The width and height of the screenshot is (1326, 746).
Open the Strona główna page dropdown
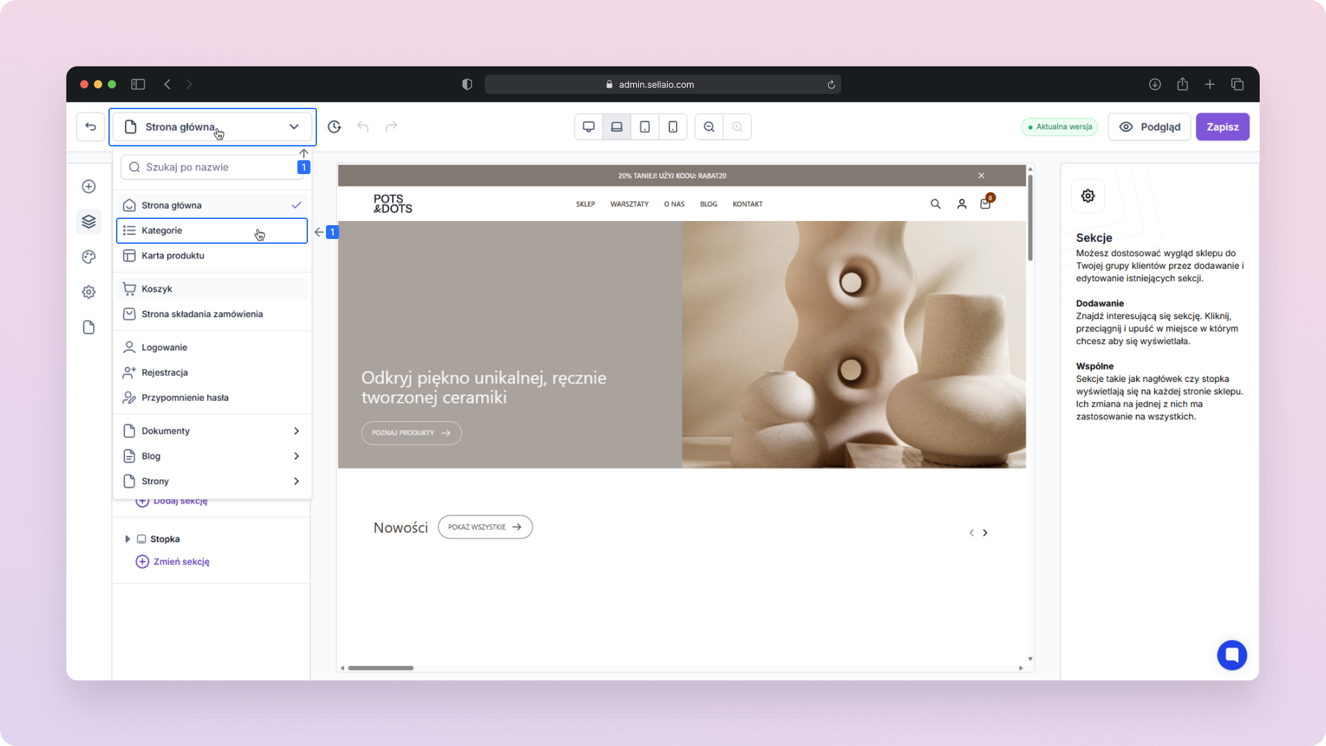(x=212, y=127)
